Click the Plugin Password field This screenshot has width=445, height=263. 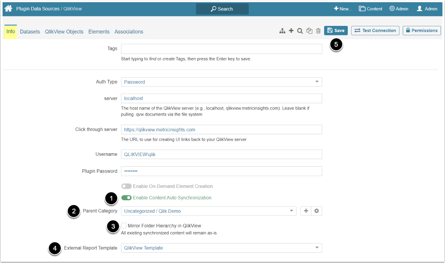[221, 171]
